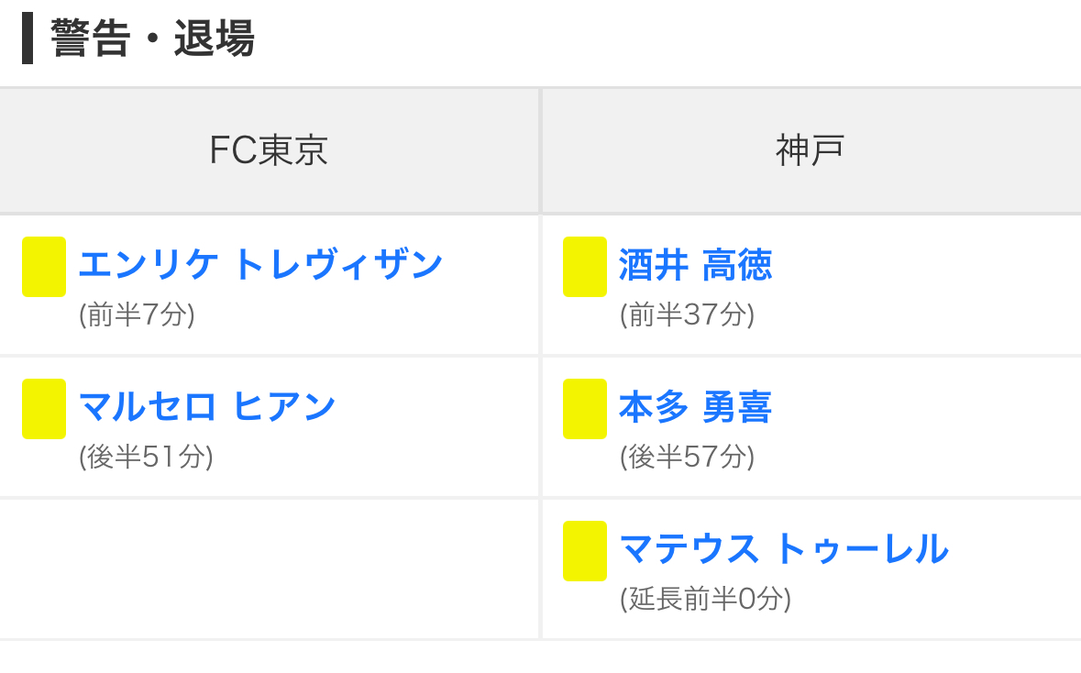The image size is (1081, 673).
Task: Click the (前半7分) time text
Action: (x=137, y=315)
